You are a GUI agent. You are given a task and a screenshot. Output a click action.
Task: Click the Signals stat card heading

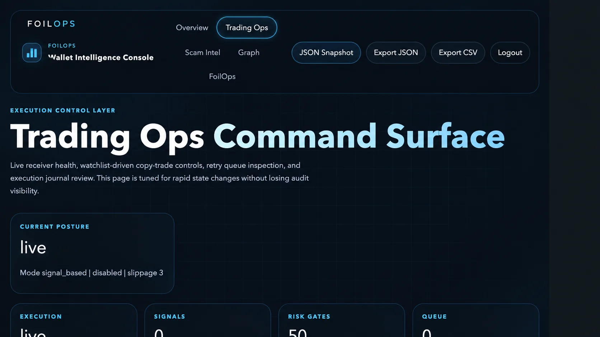(170, 317)
